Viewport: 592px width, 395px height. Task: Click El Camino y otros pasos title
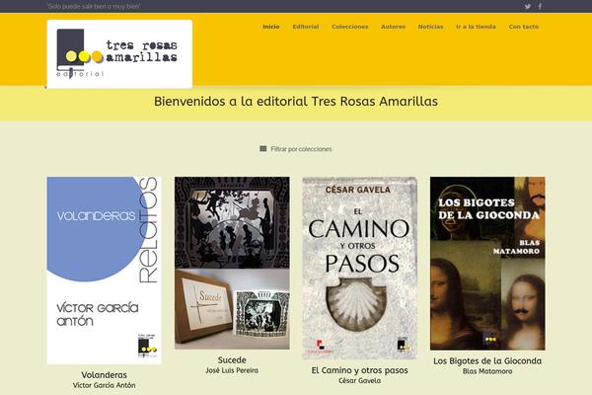pos(359,370)
